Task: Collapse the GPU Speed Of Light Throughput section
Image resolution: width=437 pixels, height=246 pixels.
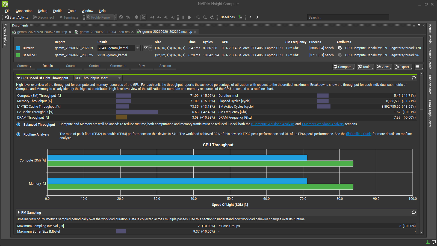Action: 18,78
